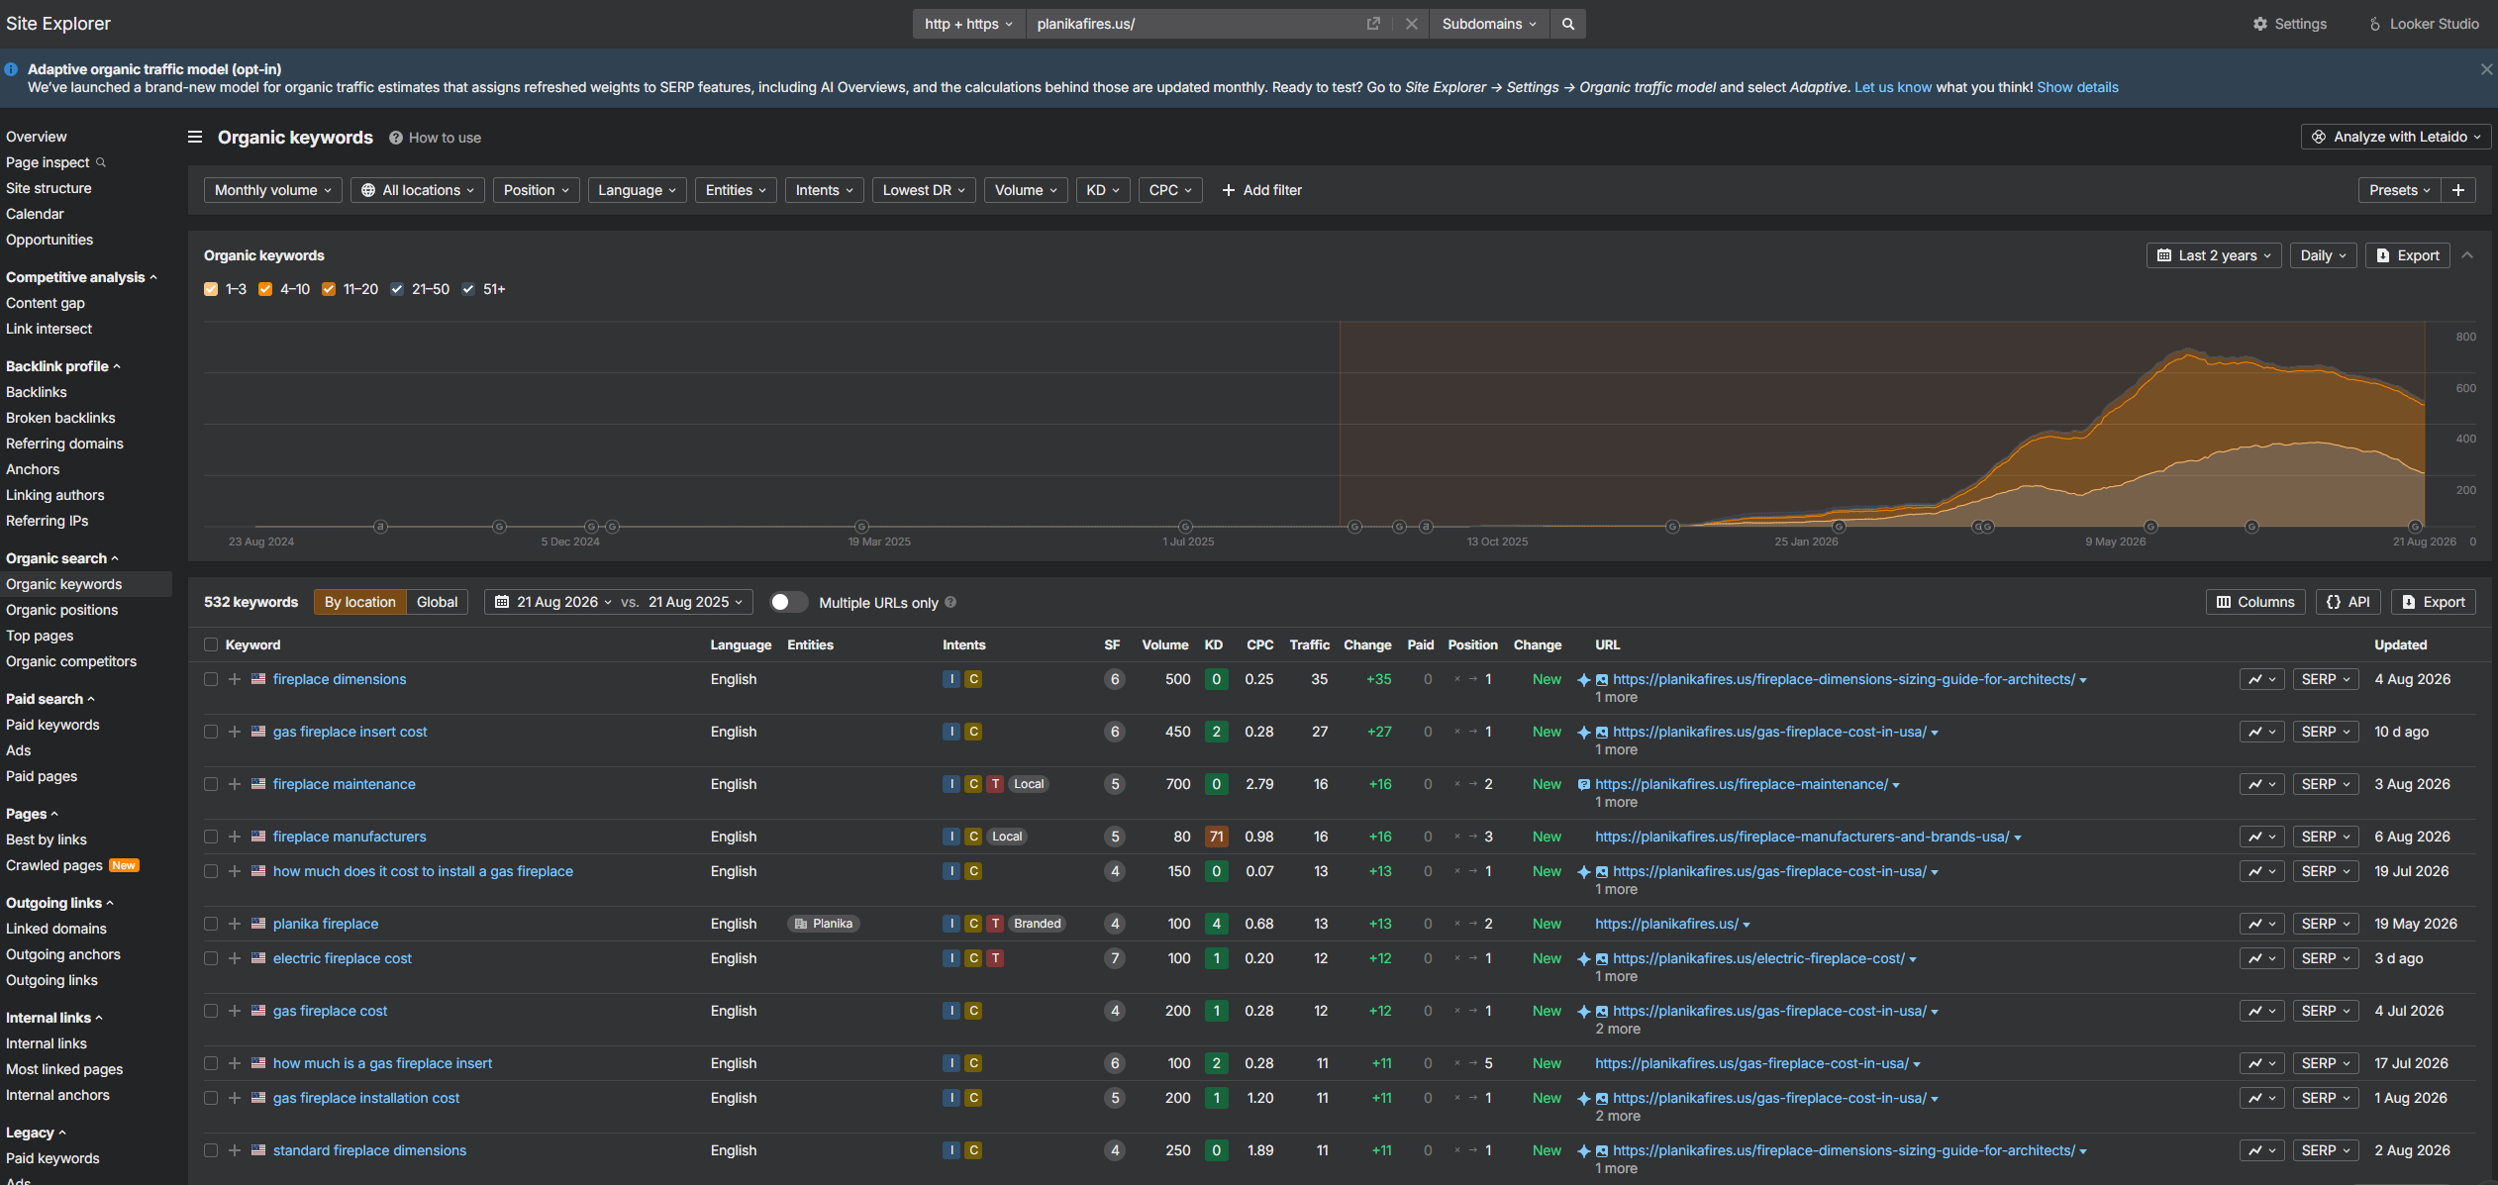Image resolution: width=2498 pixels, height=1185 pixels.
Task: Click the Page inspect search icon
Action: (101, 162)
